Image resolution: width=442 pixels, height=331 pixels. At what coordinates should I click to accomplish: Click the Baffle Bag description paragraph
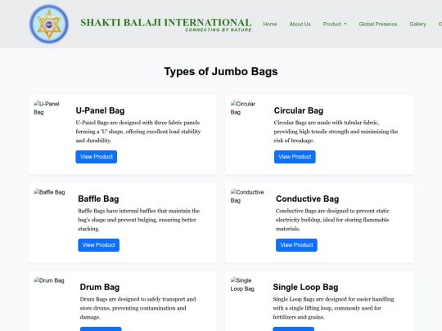tap(138, 220)
